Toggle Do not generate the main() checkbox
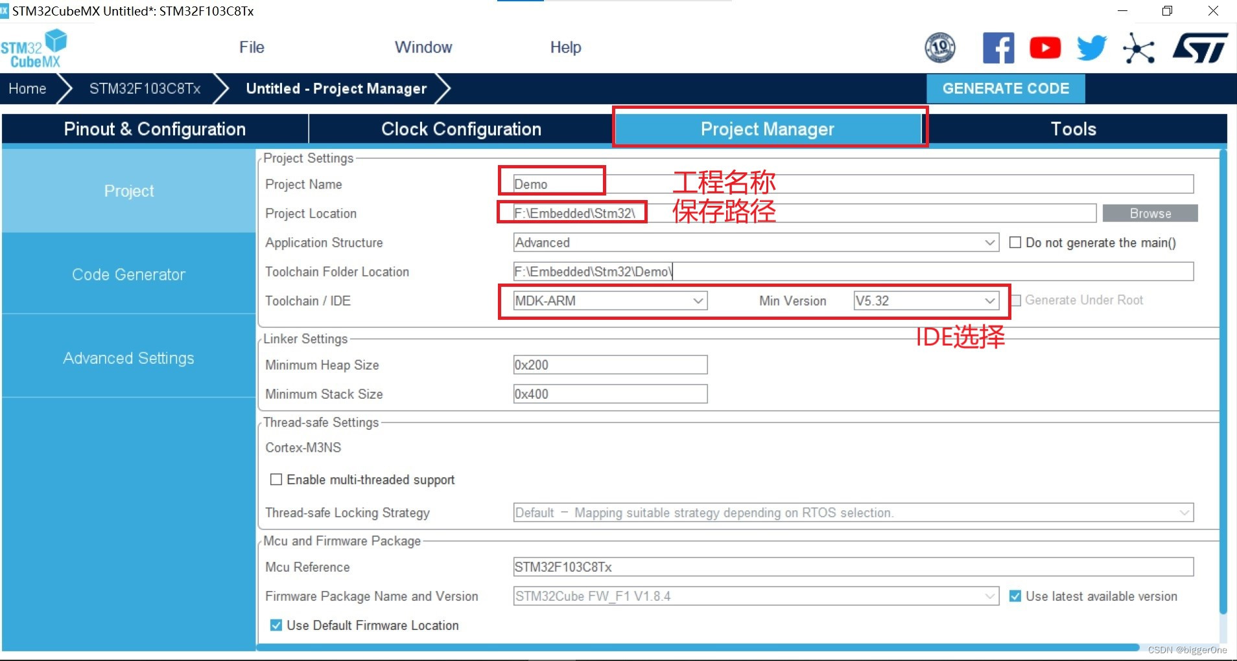The height and width of the screenshot is (661, 1237). (1015, 242)
